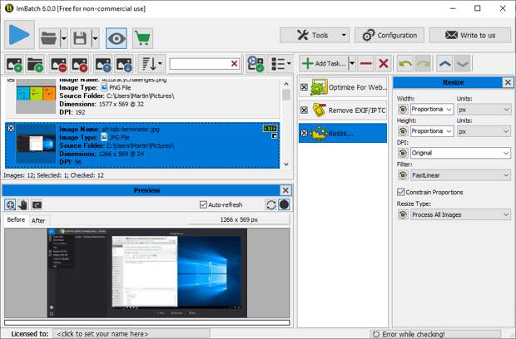Open the sort images dropdown
The height and width of the screenshot is (339, 516).
151,64
